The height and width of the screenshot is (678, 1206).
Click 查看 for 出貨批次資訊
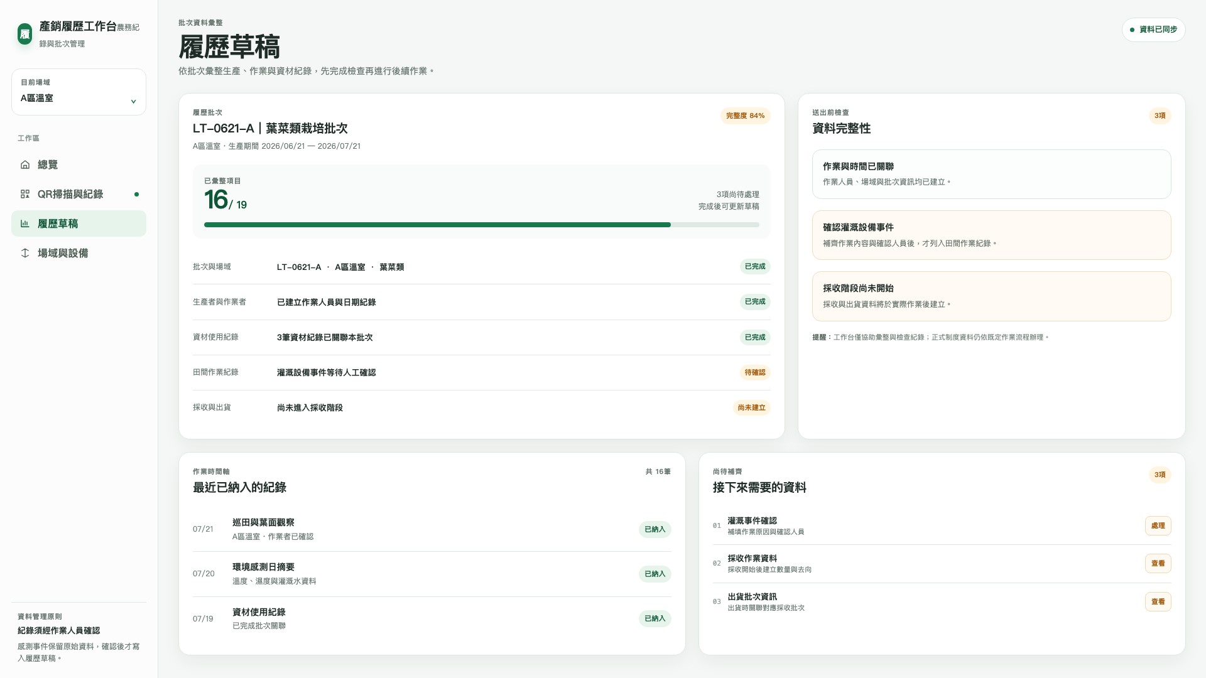[x=1158, y=601]
